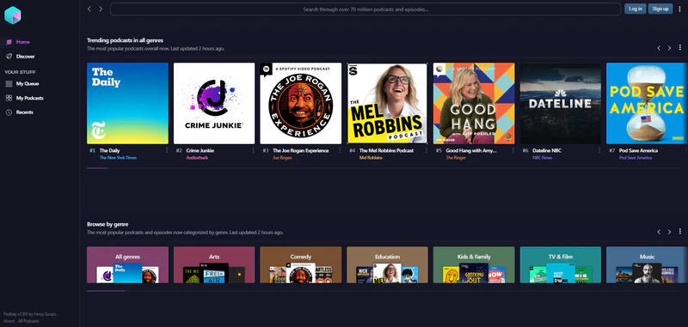This screenshot has height=327, width=688.
Task: Show next trending podcasts
Action: click(669, 48)
